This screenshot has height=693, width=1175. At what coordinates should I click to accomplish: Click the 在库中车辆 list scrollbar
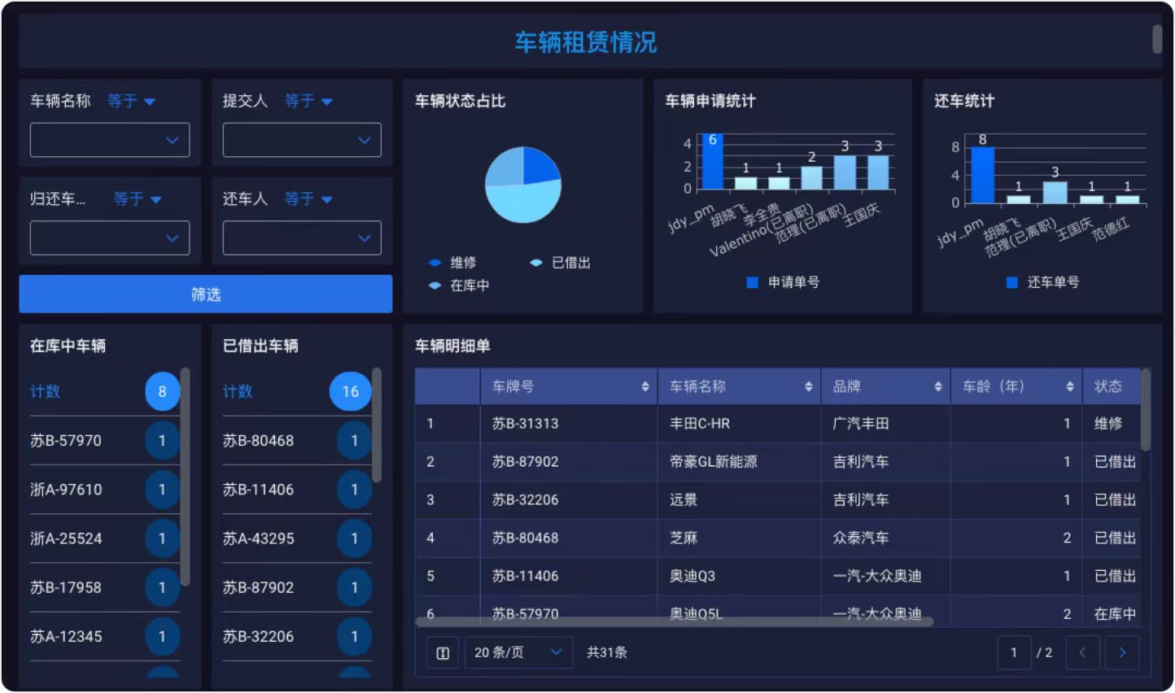186,477
